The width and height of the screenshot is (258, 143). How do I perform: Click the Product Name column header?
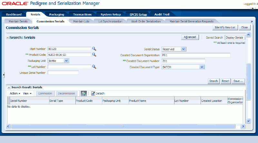pos(152,100)
